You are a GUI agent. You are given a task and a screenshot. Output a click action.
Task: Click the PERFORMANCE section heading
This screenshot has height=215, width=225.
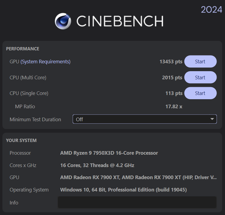(23, 49)
